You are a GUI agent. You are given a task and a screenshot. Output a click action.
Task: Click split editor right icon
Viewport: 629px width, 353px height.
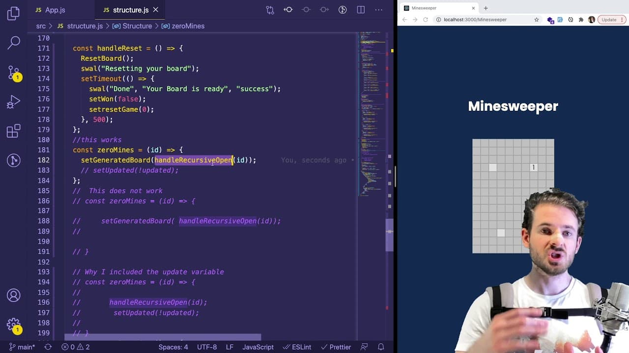[x=361, y=10]
